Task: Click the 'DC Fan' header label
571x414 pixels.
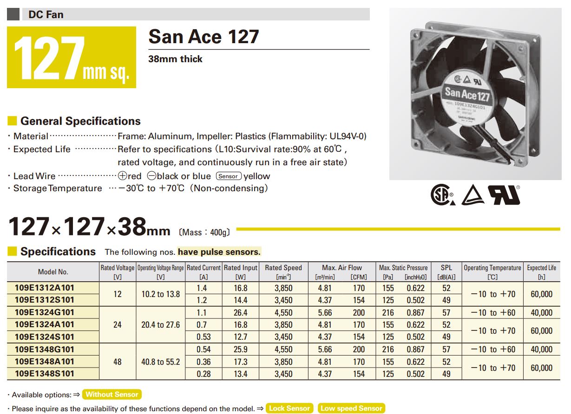Action: [x=46, y=14]
